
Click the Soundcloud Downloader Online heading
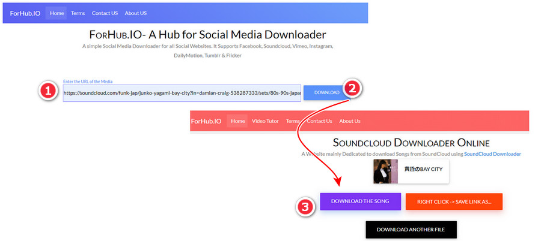411,143
